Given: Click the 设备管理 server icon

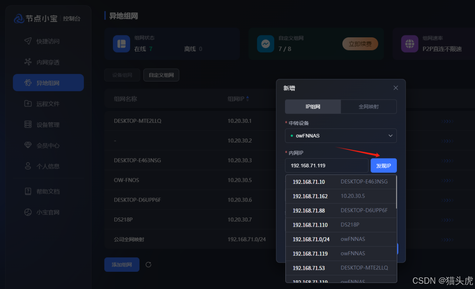Looking at the screenshot, I should click(x=28, y=124).
